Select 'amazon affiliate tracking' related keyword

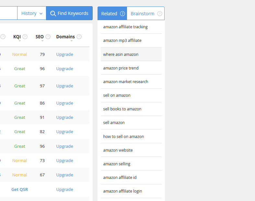(131, 27)
